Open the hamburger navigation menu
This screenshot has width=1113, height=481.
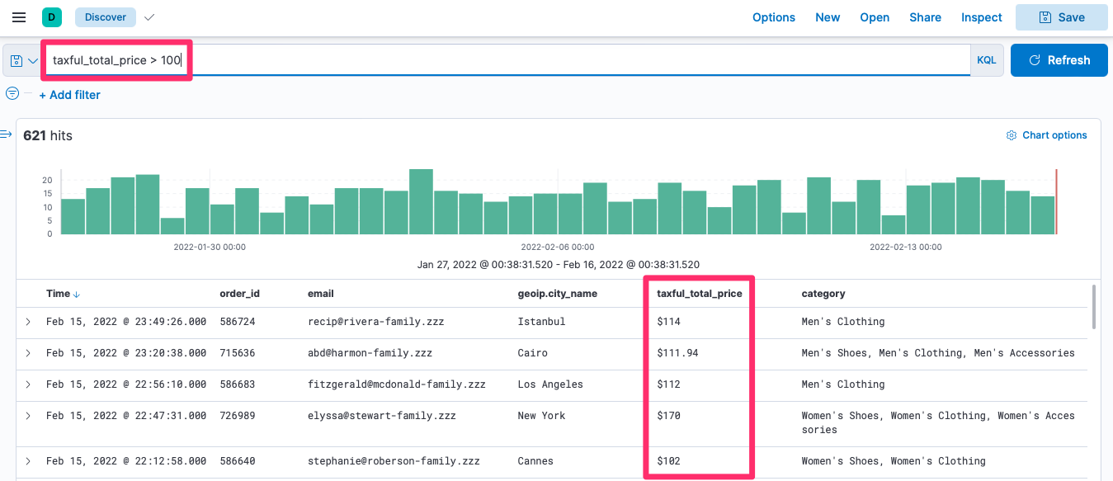18,17
